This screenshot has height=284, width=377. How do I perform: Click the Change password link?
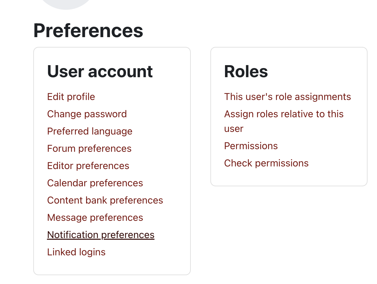coord(87,114)
